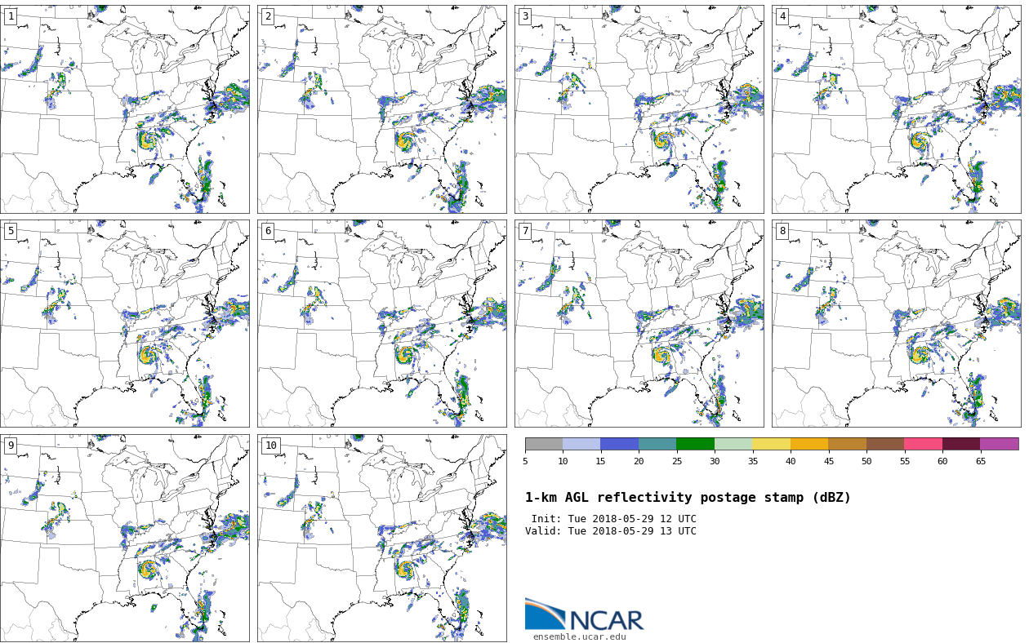This screenshot has height=643, width=1029.
Task: Open ensemble member 1 reflectivity map
Action: click(125, 109)
